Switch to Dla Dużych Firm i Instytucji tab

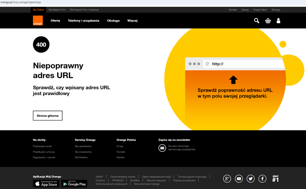(84, 10)
